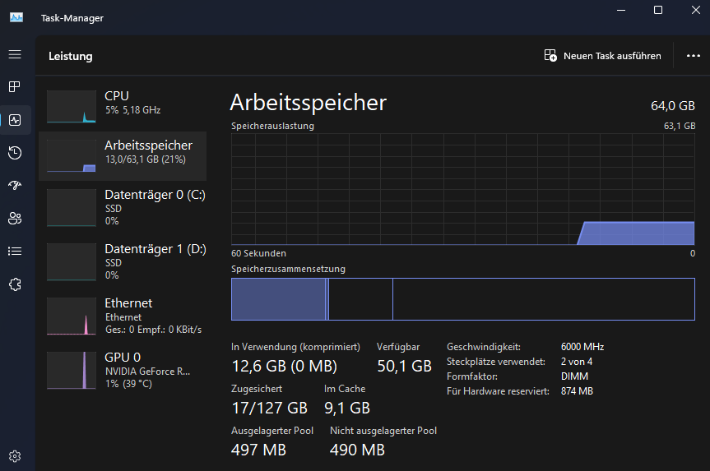Select the CPU performance entry
The height and width of the screenshot is (471, 710).
(x=123, y=103)
